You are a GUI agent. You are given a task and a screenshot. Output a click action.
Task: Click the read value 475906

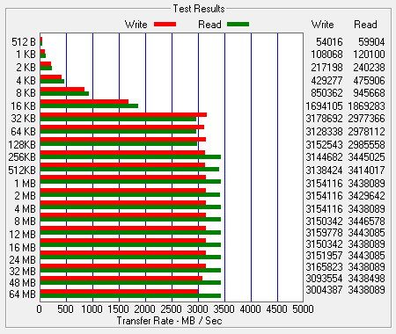pyautogui.click(x=369, y=80)
